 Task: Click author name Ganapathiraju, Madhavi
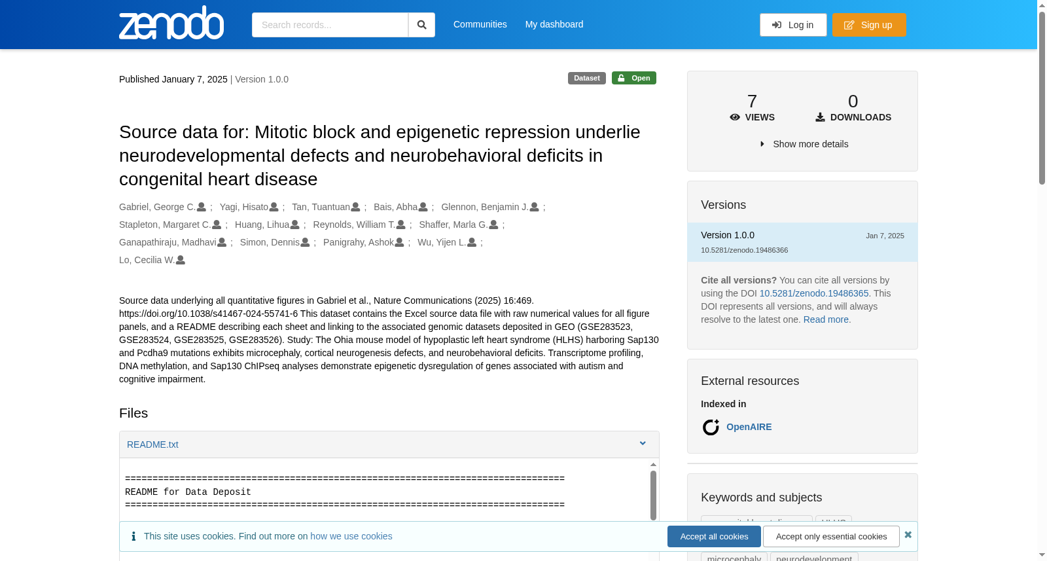tap(168, 242)
